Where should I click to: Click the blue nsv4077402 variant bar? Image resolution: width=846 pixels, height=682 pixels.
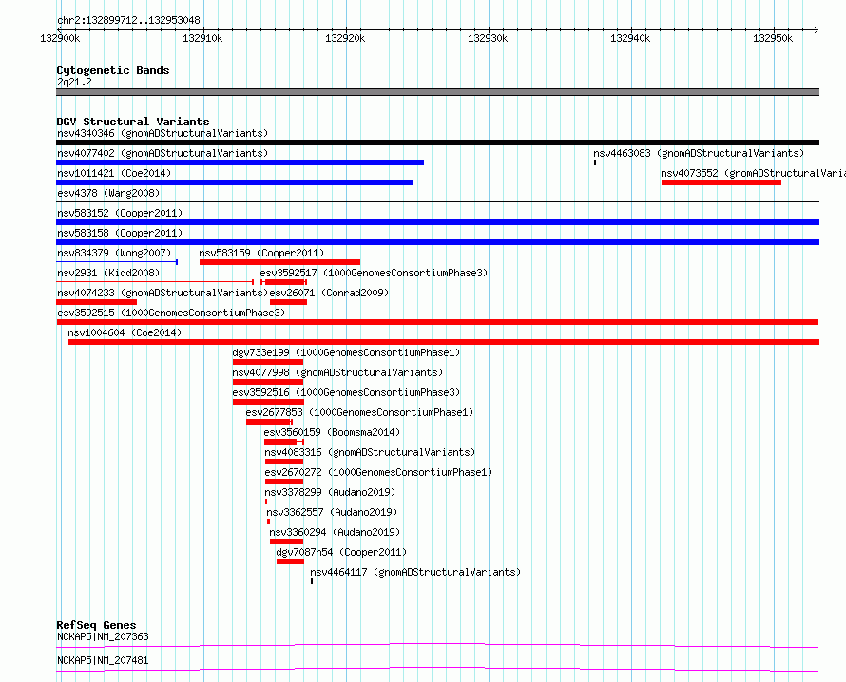point(240,162)
